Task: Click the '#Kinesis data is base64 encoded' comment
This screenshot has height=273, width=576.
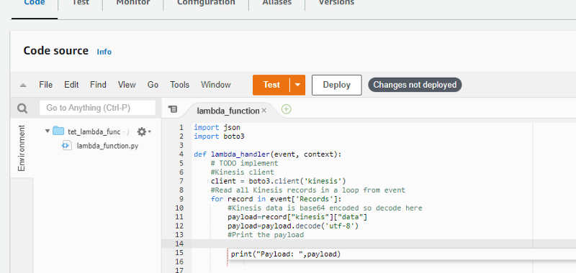Action: pos(325,208)
